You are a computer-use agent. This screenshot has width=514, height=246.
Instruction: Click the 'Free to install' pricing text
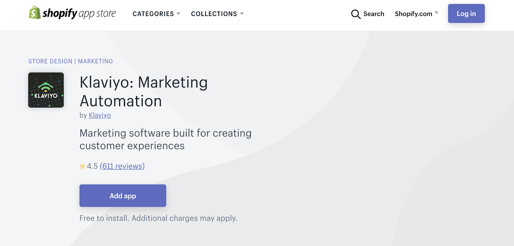[158, 218]
